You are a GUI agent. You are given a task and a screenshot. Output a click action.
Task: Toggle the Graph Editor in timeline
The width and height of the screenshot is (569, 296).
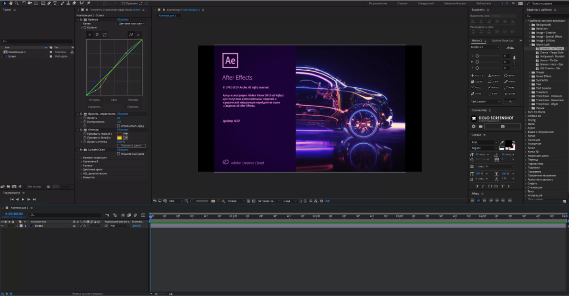[x=144, y=215]
